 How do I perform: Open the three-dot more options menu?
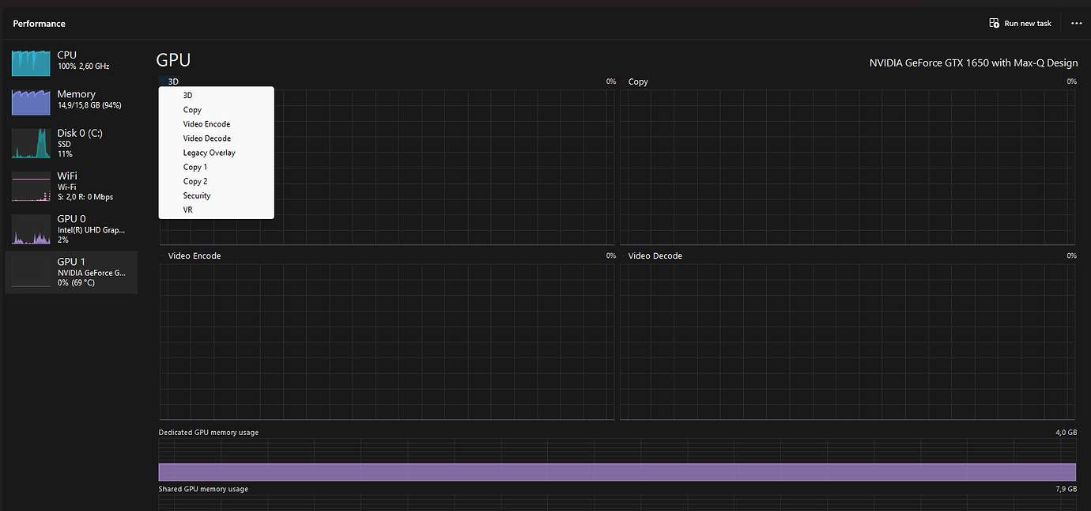[x=1076, y=24]
